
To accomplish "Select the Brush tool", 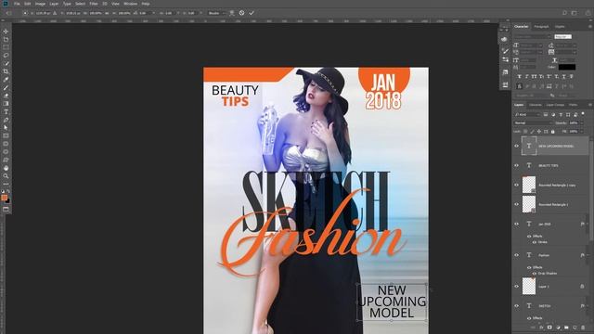I will click(x=6, y=88).
